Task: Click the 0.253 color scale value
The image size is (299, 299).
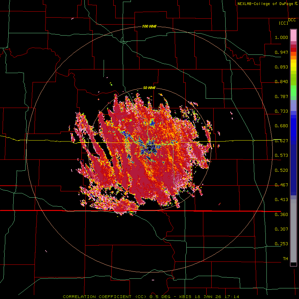Action: (281, 244)
